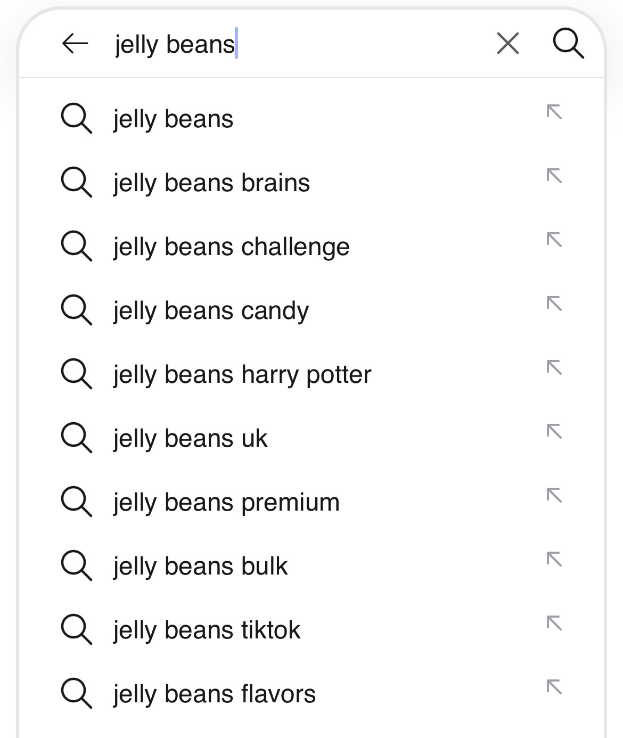623x738 pixels.
Task: Fill query with "jelly beans candy" arrow
Action: click(554, 304)
